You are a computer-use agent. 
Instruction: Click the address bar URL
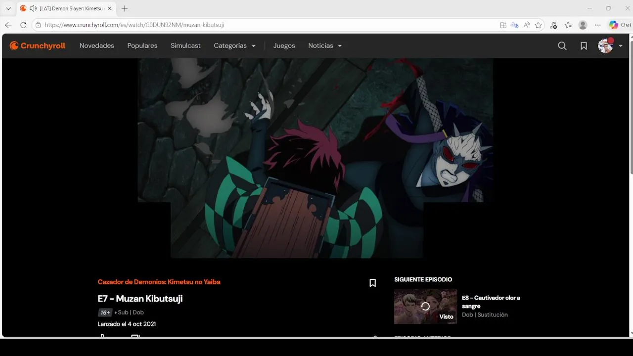(135, 25)
